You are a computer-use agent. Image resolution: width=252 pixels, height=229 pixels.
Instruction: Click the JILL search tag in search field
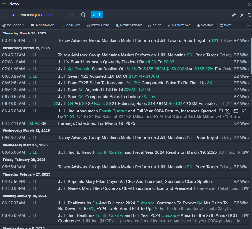tap(97, 15)
